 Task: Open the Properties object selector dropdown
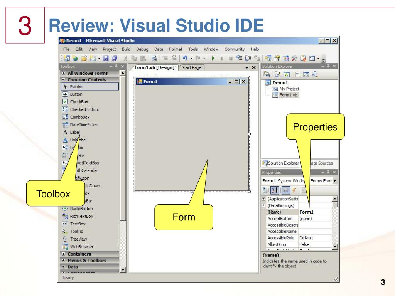coord(334,181)
